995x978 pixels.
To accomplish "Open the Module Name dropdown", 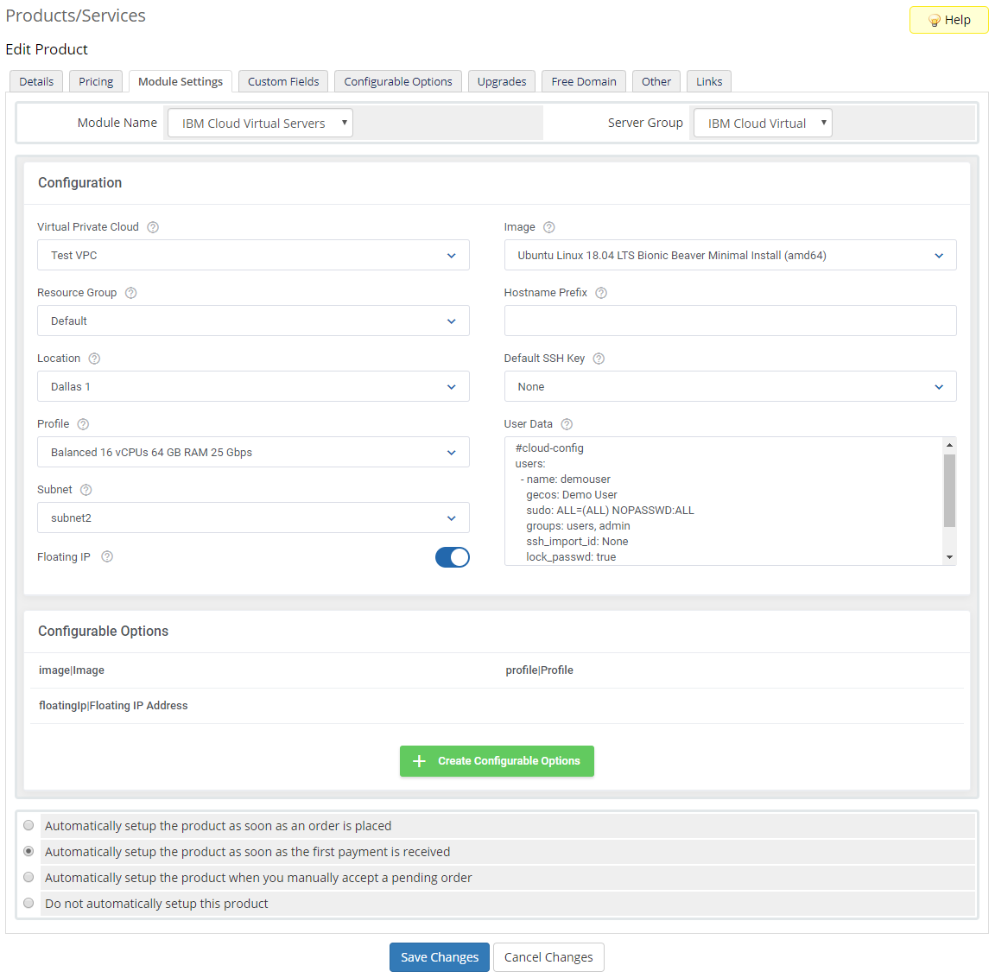I will pos(260,124).
